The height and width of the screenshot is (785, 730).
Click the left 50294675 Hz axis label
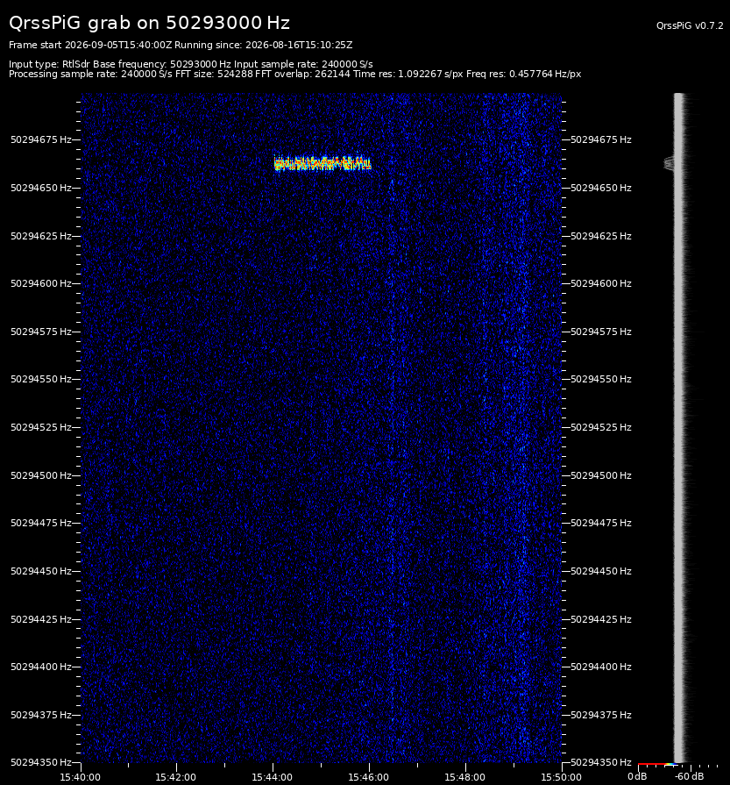[x=41, y=139]
